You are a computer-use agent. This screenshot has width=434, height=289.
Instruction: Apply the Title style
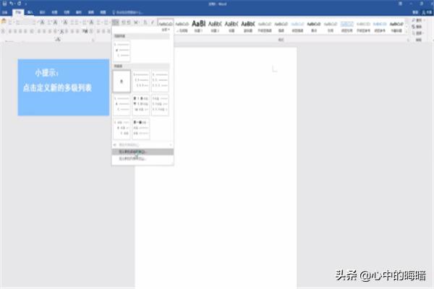pos(231,27)
